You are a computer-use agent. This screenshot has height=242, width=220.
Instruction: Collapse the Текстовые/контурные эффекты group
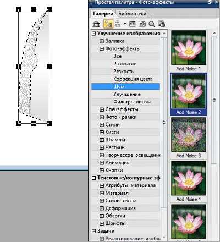(94, 178)
